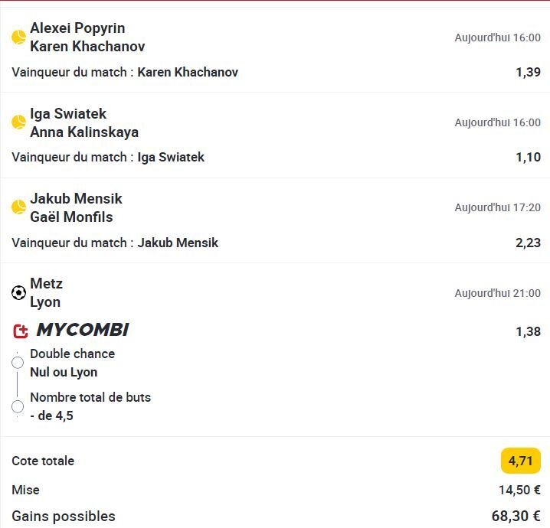Select the Nombre total de buts circle marker
The image size is (550, 528).
click(x=18, y=407)
